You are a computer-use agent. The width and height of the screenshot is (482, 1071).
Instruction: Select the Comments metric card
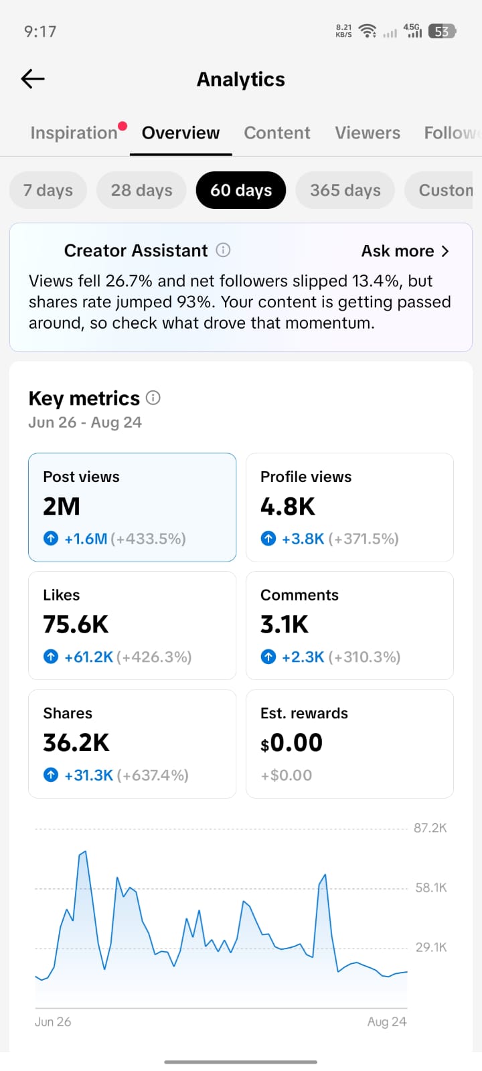(350, 625)
